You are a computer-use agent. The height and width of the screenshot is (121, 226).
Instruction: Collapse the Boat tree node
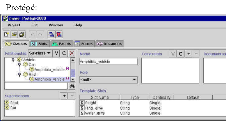(19, 75)
